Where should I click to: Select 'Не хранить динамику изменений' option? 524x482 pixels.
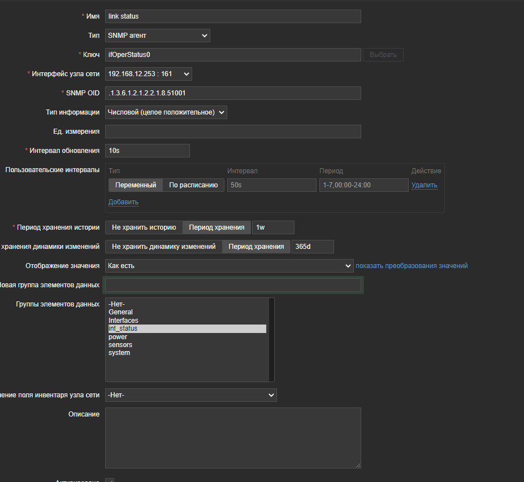163,247
